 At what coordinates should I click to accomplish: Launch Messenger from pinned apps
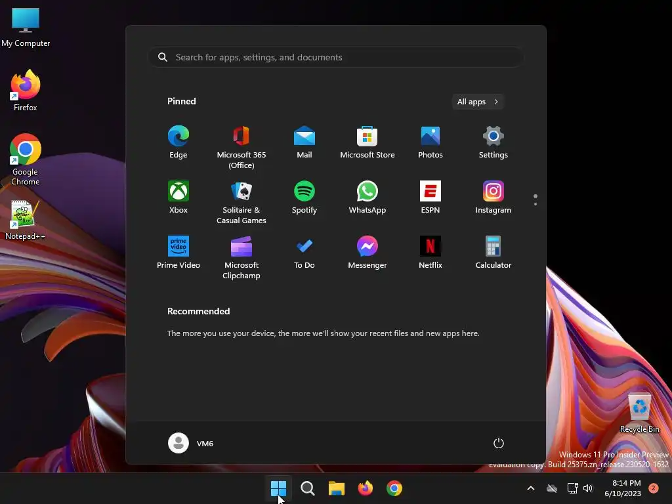(x=367, y=253)
